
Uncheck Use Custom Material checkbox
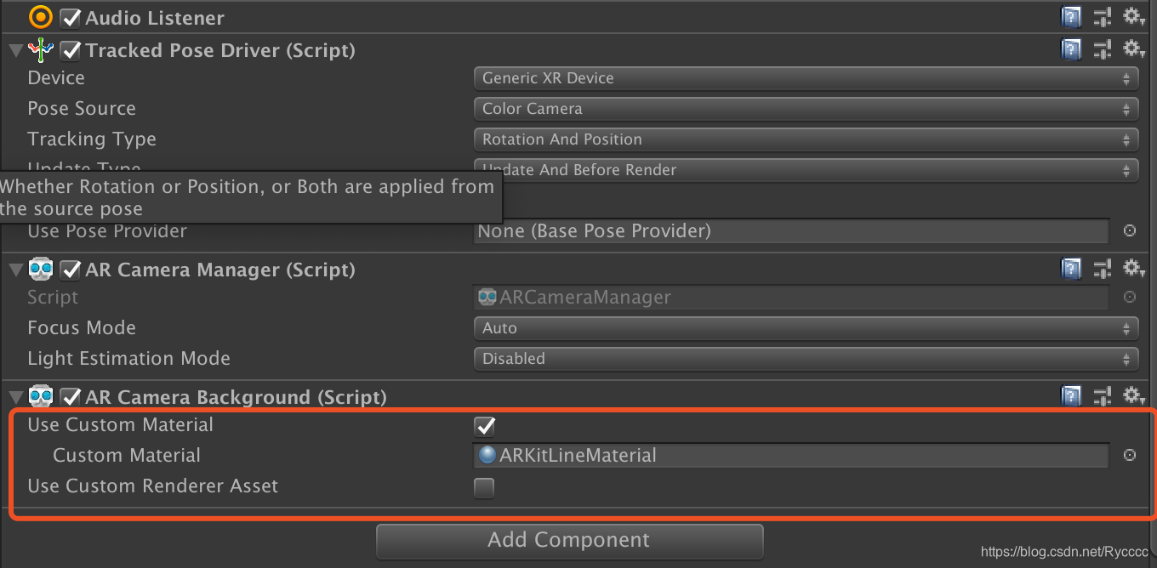tap(484, 426)
